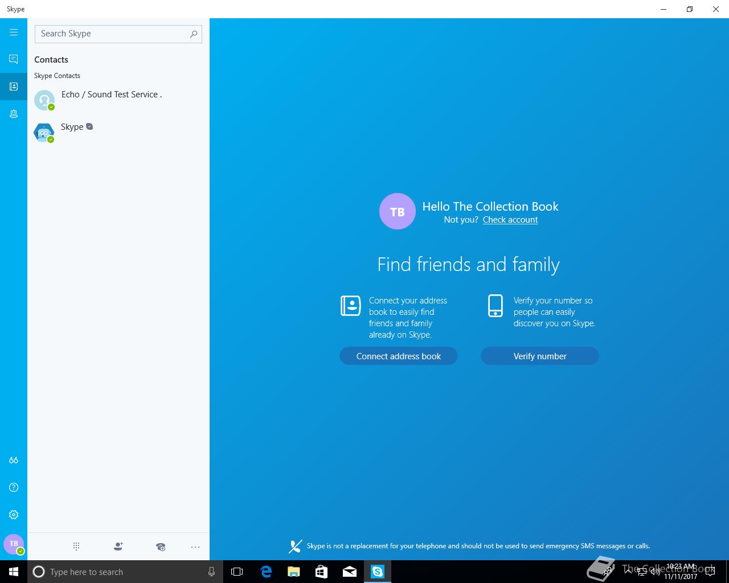Open Skype settings gear
Screen dimensions: 729x583
tap(14, 515)
